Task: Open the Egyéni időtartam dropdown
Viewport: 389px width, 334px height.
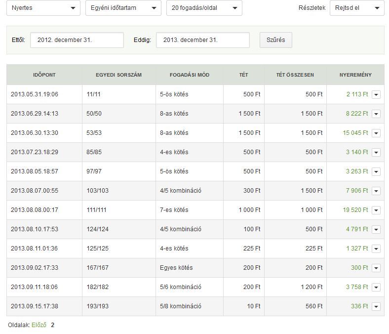Action: [123, 8]
